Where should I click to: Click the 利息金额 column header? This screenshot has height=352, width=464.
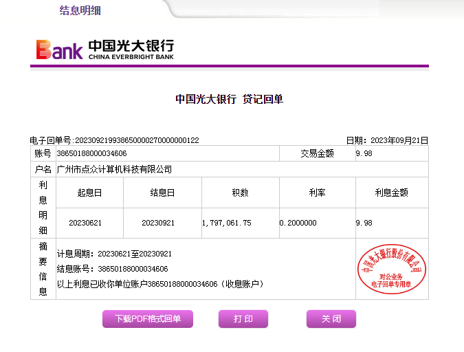[392, 192]
